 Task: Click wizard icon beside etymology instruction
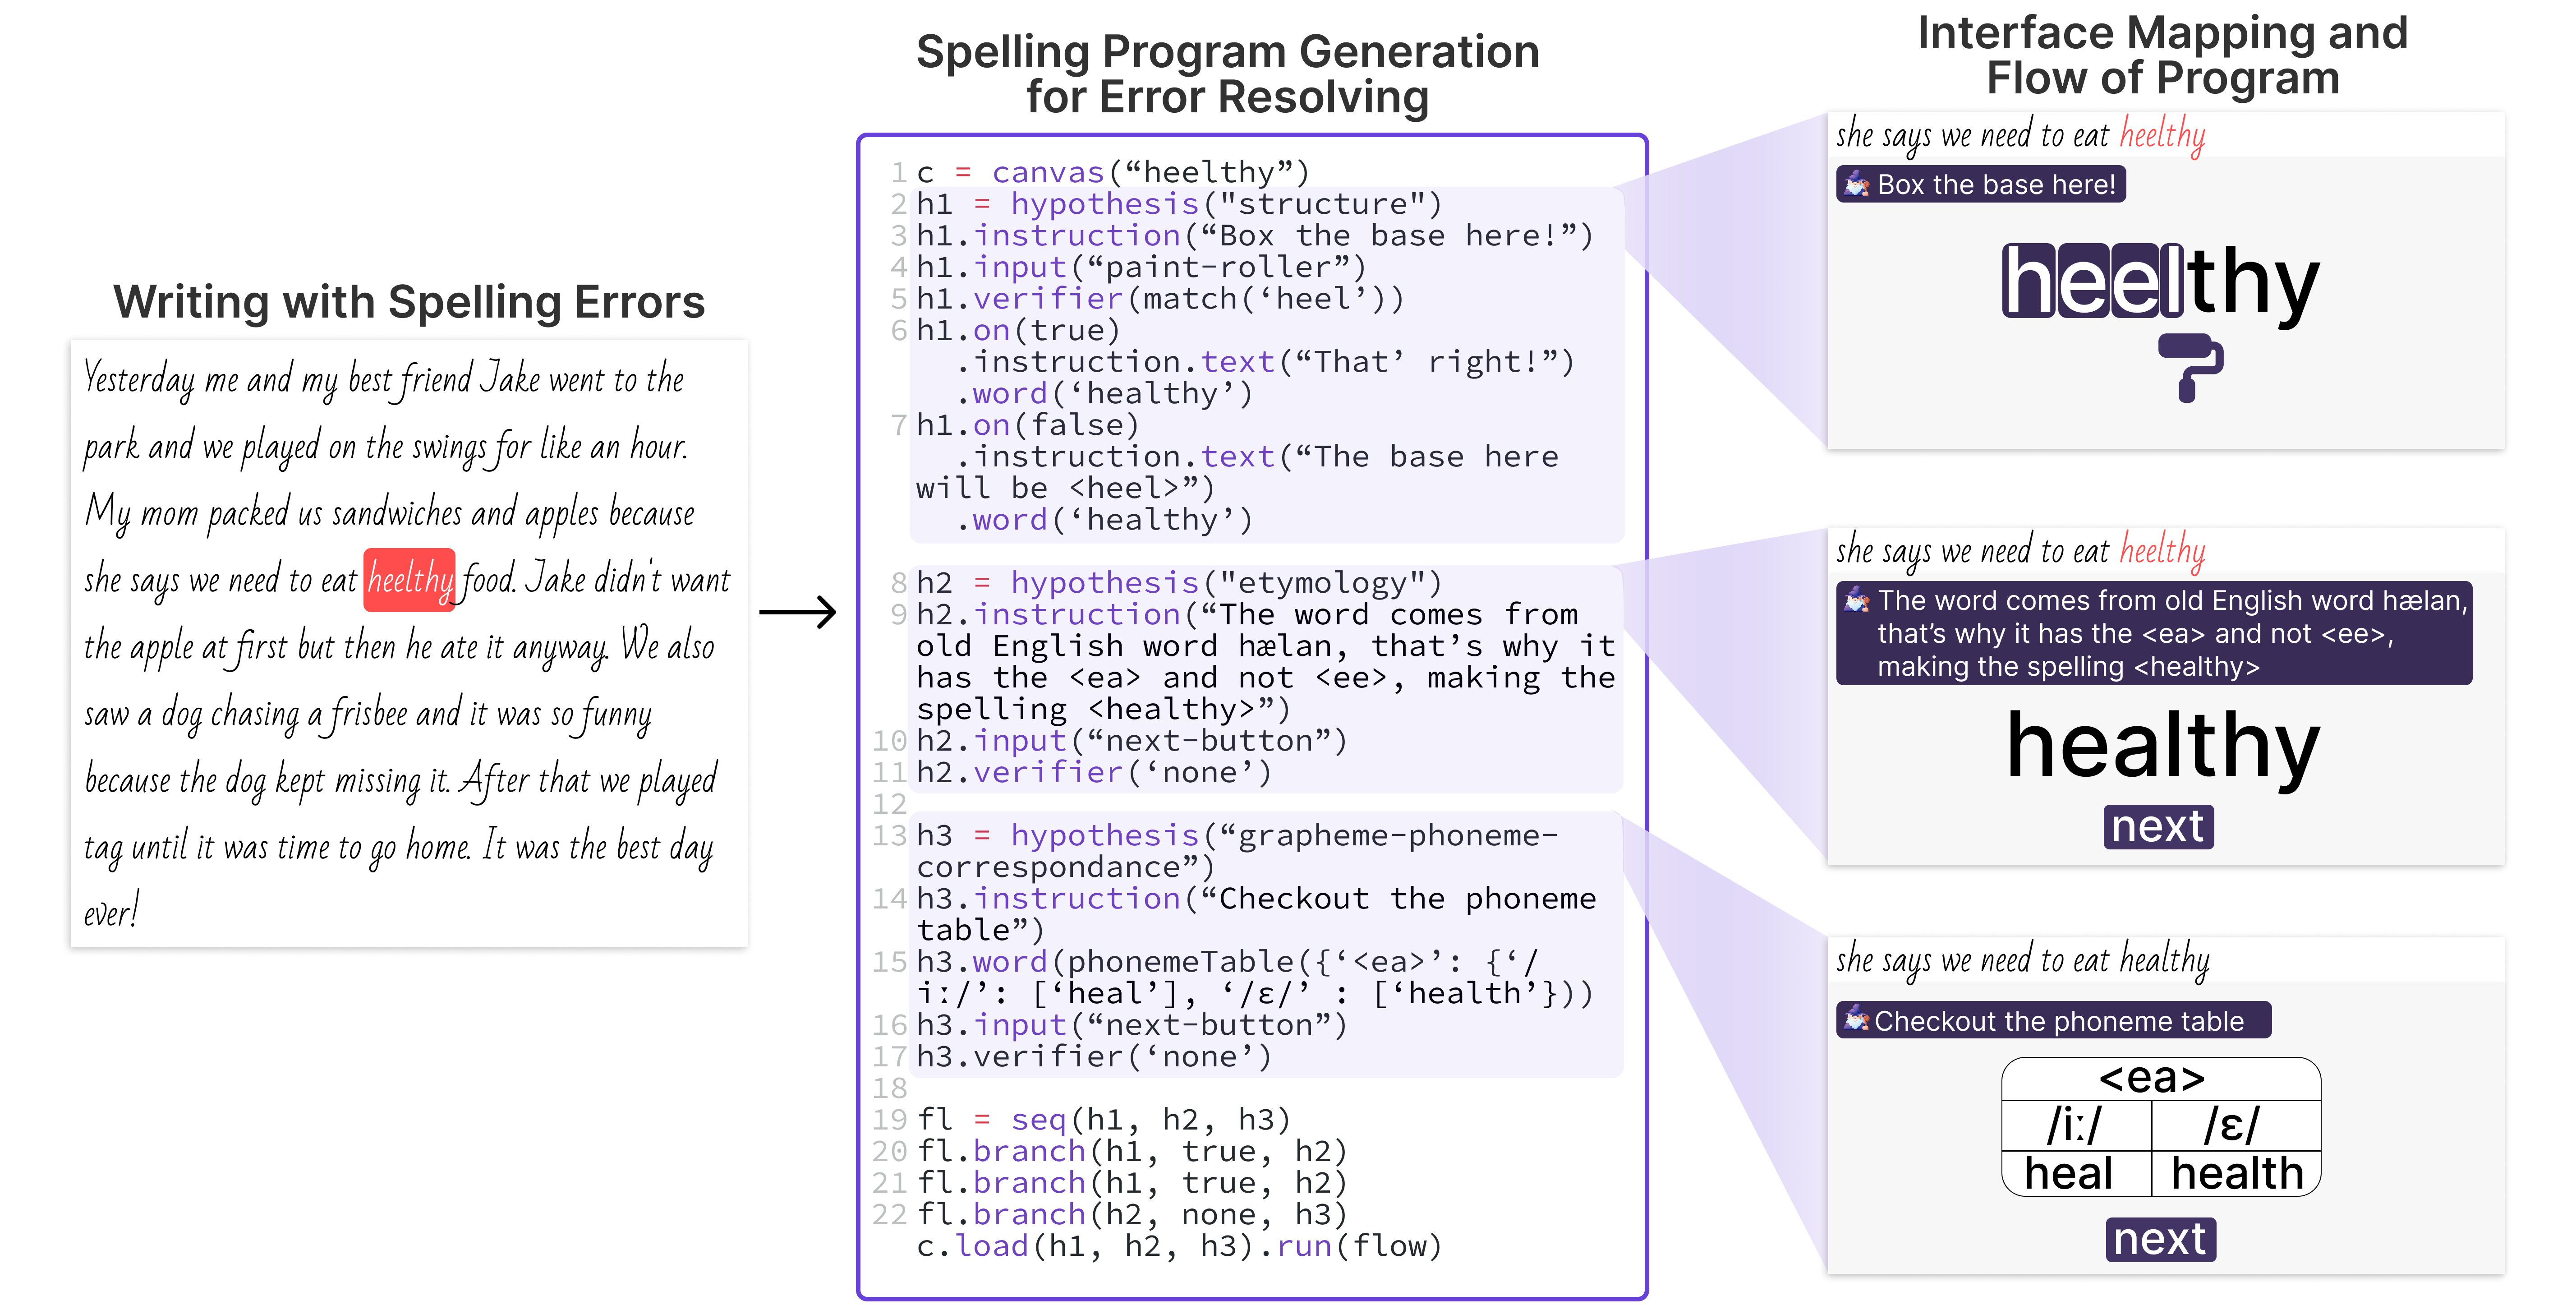(x=1856, y=600)
